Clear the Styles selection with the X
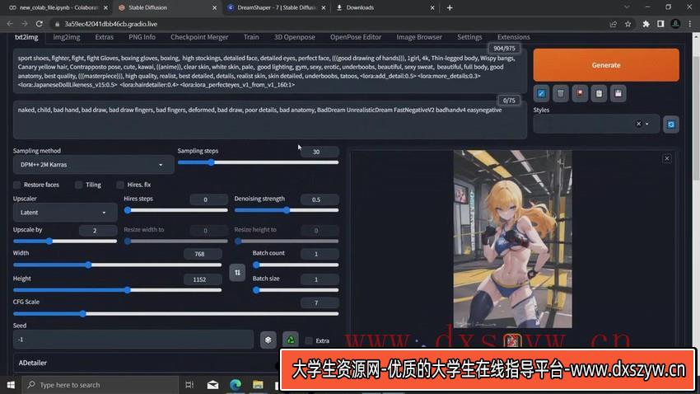 click(x=638, y=124)
